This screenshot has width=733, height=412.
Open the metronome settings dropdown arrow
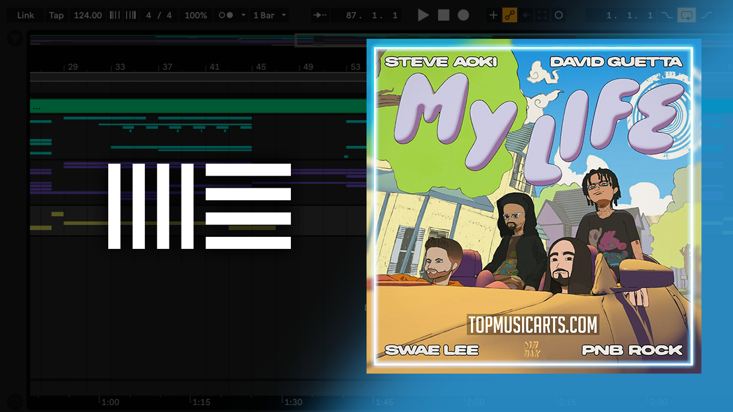(x=243, y=15)
